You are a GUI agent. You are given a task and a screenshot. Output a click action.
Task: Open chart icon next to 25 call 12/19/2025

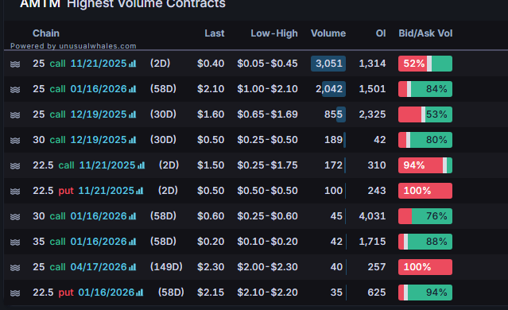click(x=132, y=114)
